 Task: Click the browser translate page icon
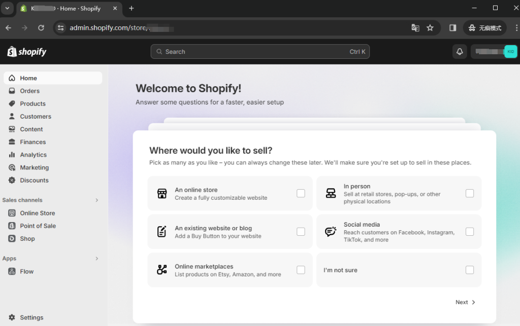(x=415, y=28)
